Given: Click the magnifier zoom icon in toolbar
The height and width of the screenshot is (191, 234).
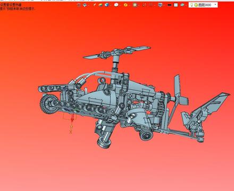Looking at the screenshot, I should 135,5.
